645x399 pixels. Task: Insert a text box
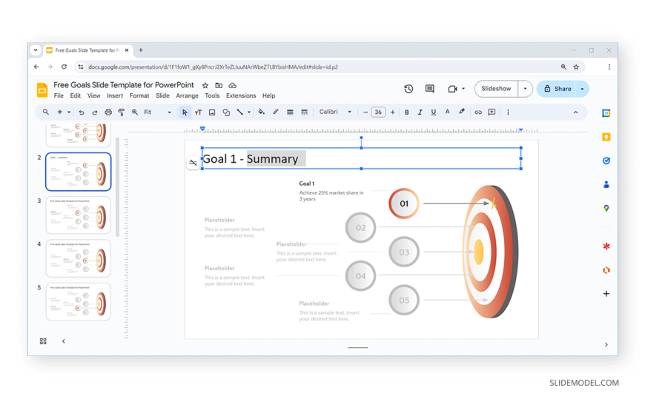click(198, 113)
